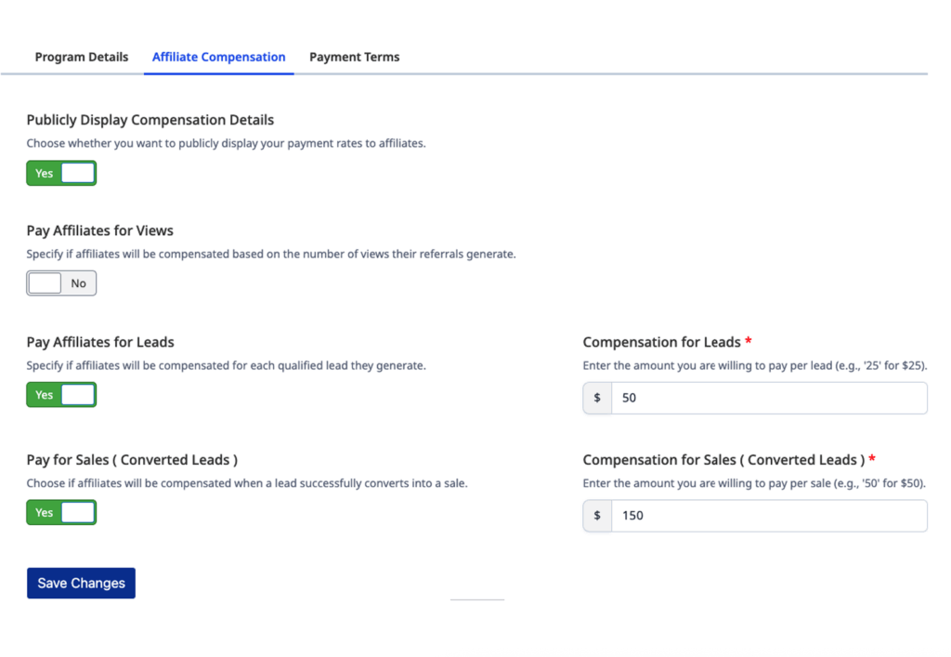Image resolution: width=951 pixels, height=657 pixels.
Task: Turn off Pay Affiliates for Leads
Action: [61, 394]
